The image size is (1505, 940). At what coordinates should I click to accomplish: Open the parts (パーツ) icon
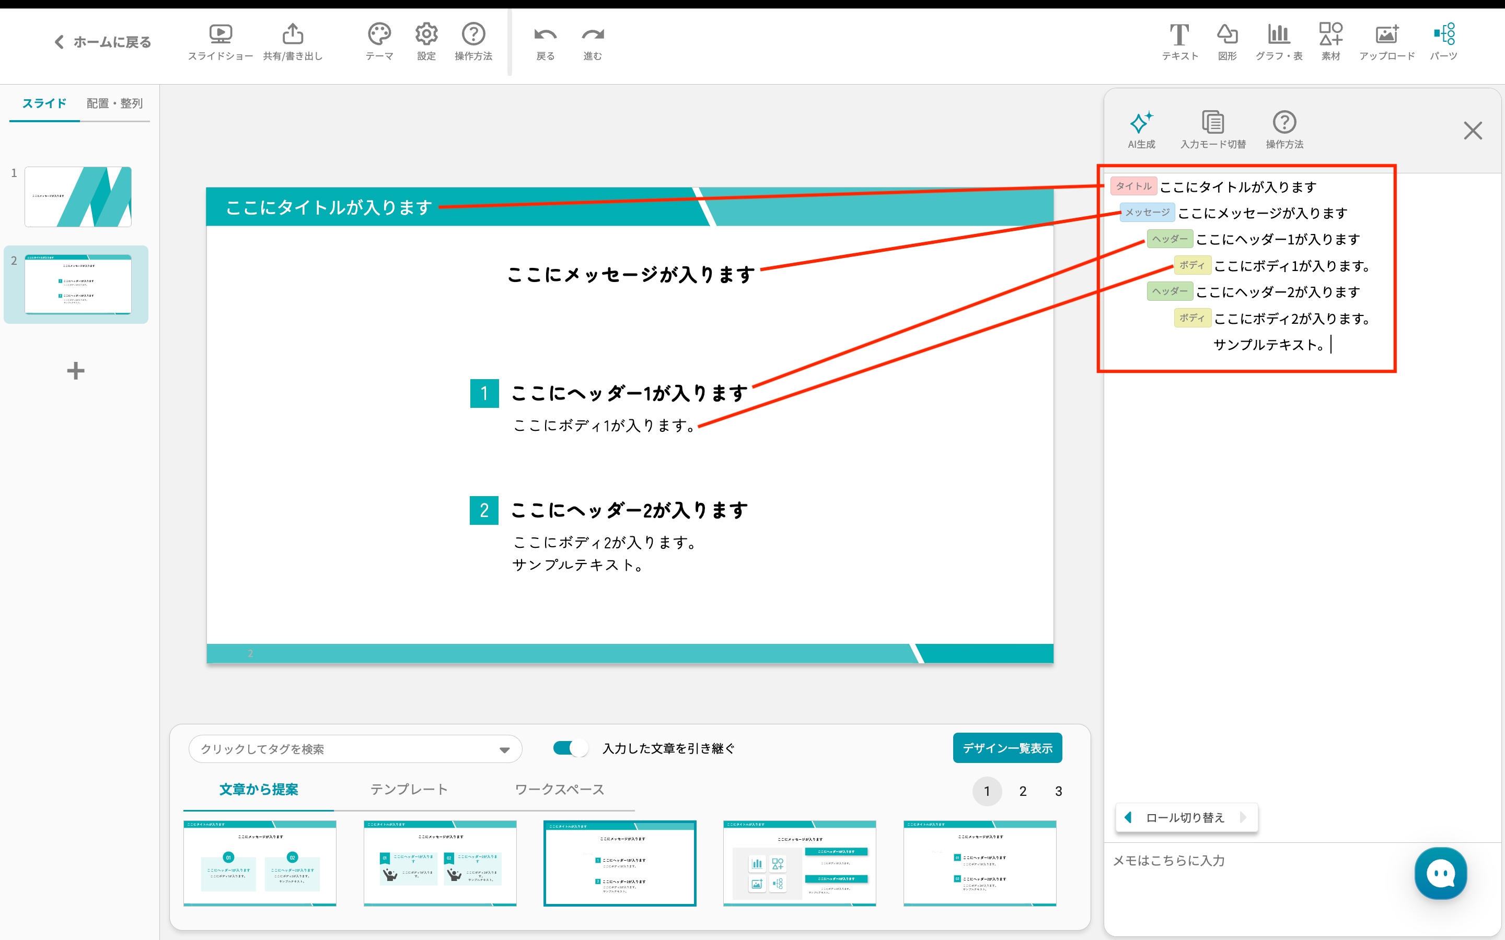1443,41
